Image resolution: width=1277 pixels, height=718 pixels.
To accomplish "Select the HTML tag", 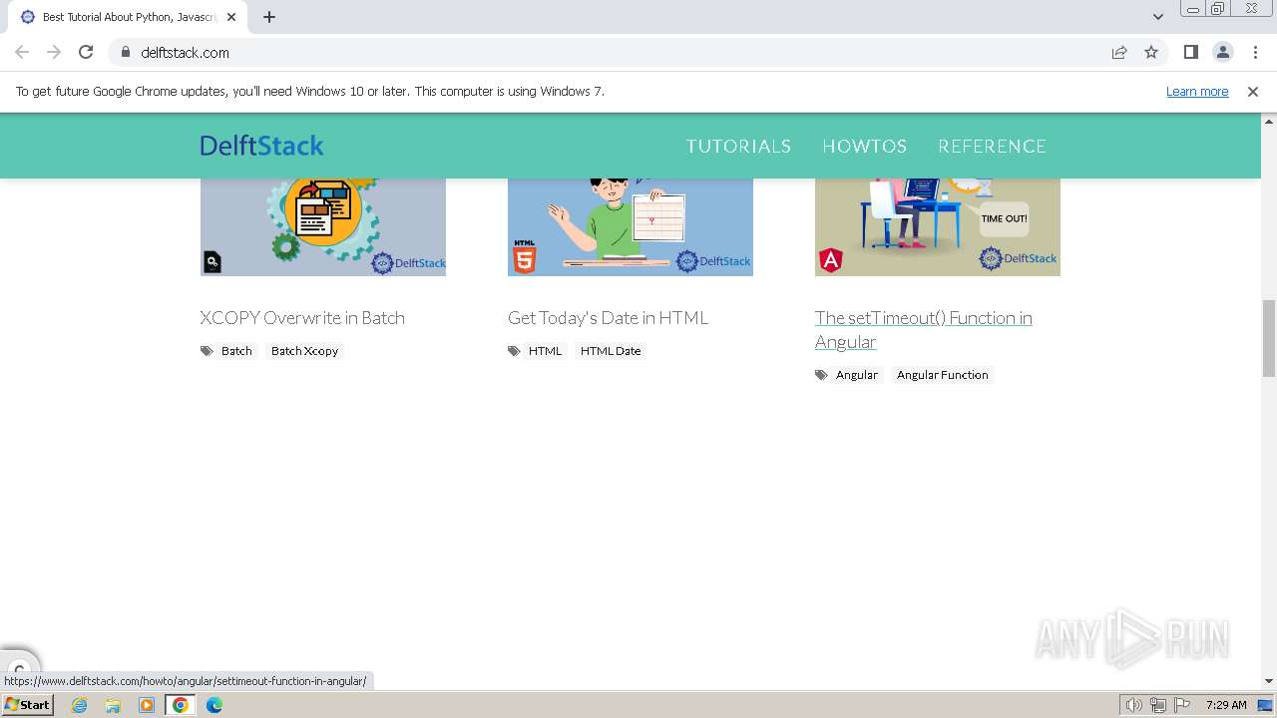I will coord(545,351).
